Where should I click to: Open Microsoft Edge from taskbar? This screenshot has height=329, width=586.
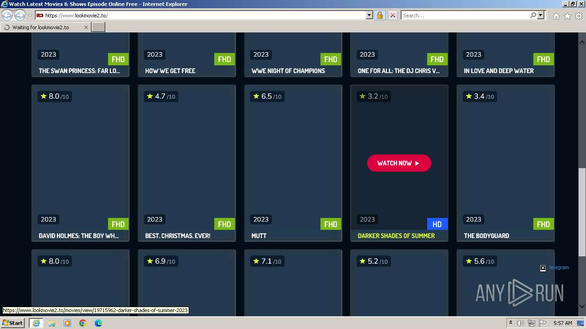pos(98,323)
